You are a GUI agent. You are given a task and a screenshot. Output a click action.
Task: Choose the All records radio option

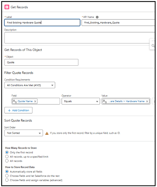click(x=7, y=161)
